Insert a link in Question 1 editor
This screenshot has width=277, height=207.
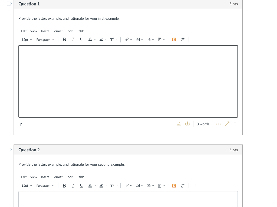pyautogui.click(x=127, y=40)
